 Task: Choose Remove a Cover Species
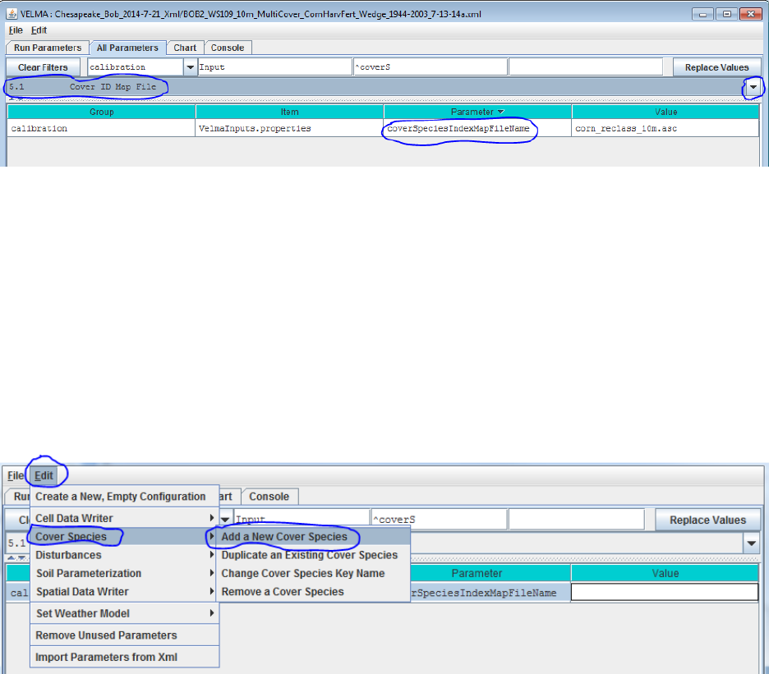click(312, 592)
